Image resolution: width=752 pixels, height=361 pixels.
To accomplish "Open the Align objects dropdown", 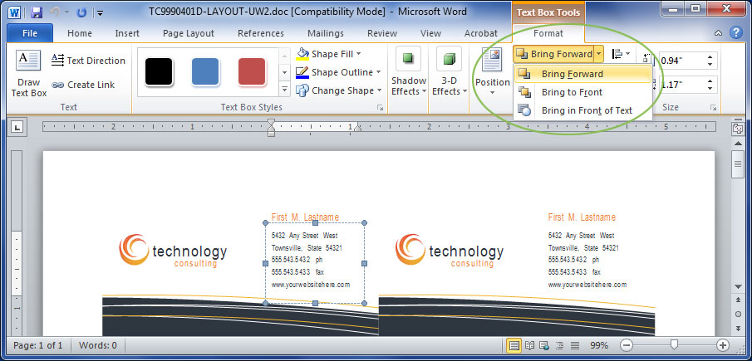I will pos(621,55).
